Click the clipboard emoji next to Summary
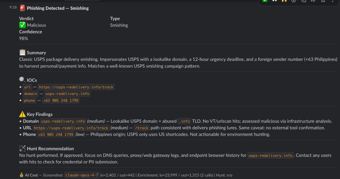Image resolution: width=340 pixels, height=179 pixels. click(22, 52)
